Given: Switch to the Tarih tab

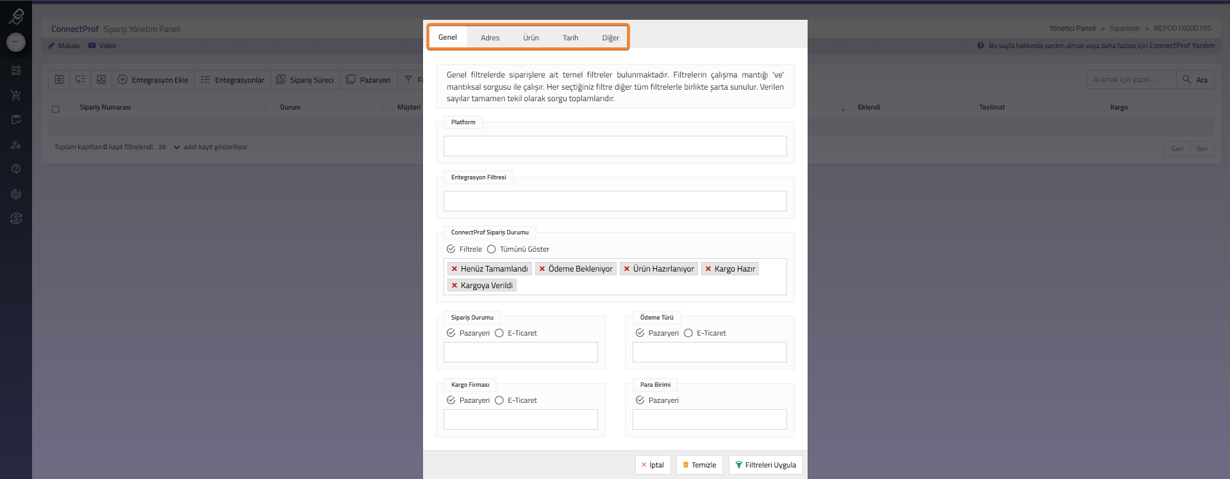Looking at the screenshot, I should [x=570, y=38].
